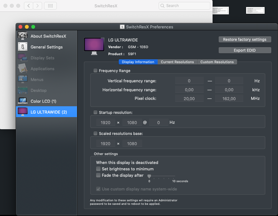The height and width of the screenshot is (216, 278).
Task: Click the vertical frequency minimum field
Action: click(189, 81)
